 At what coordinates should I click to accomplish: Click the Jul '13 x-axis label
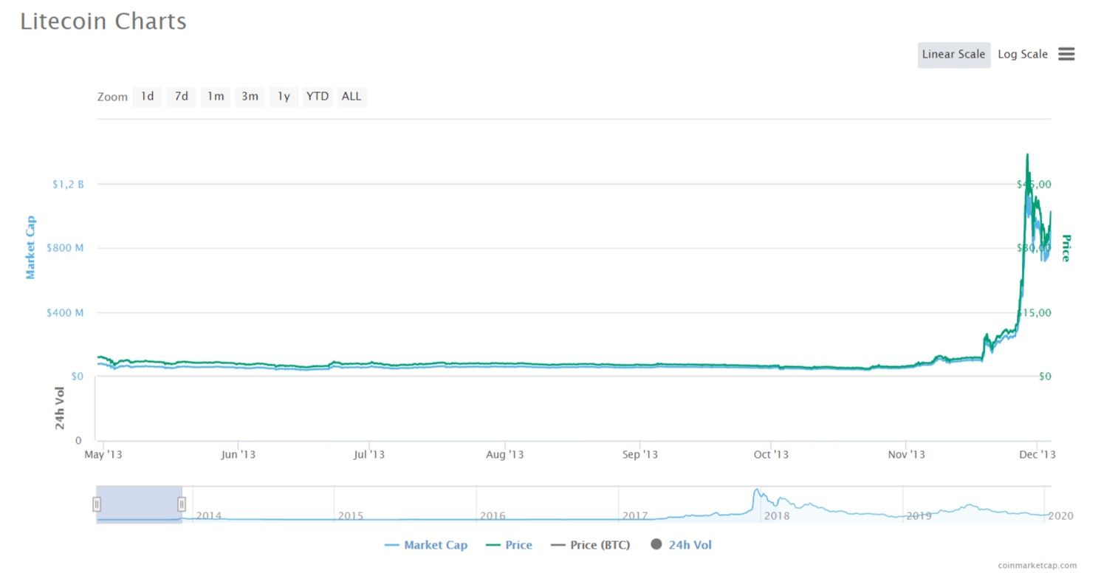coord(368,454)
